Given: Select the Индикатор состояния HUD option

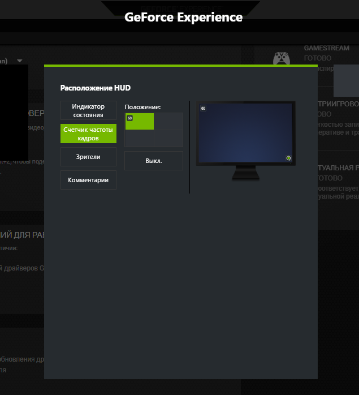Looking at the screenshot, I should coord(88,110).
